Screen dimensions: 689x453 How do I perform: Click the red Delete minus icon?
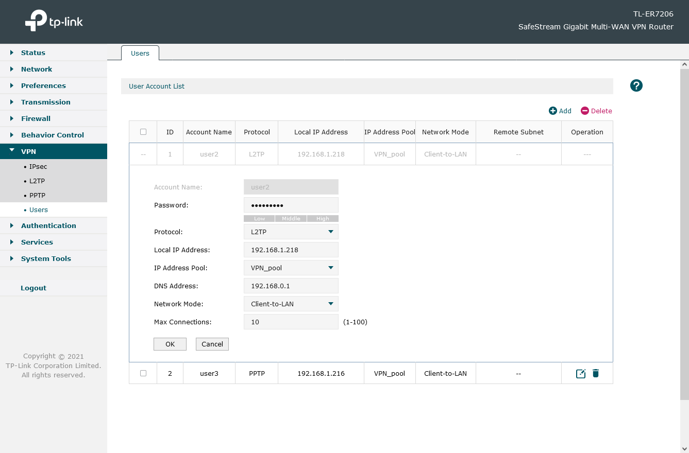[x=584, y=111]
